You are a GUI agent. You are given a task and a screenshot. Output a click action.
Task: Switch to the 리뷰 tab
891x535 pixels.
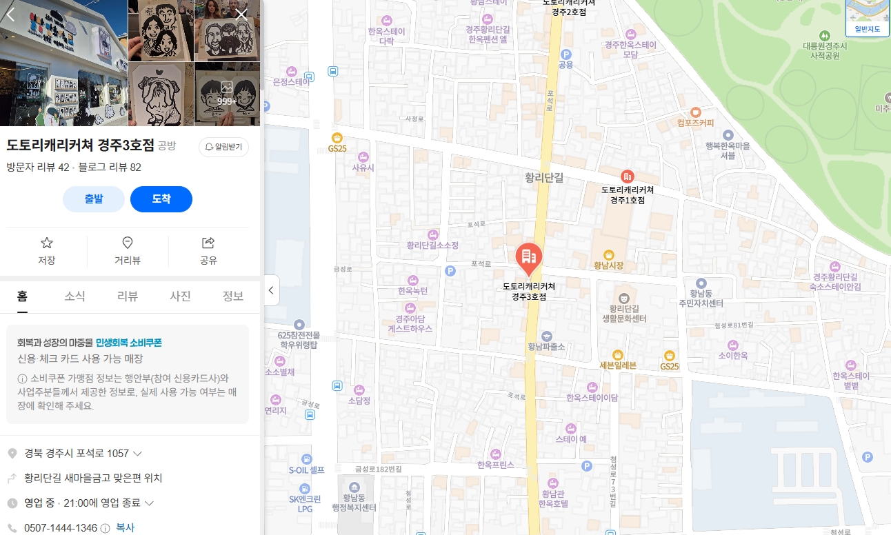(x=128, y=296)
